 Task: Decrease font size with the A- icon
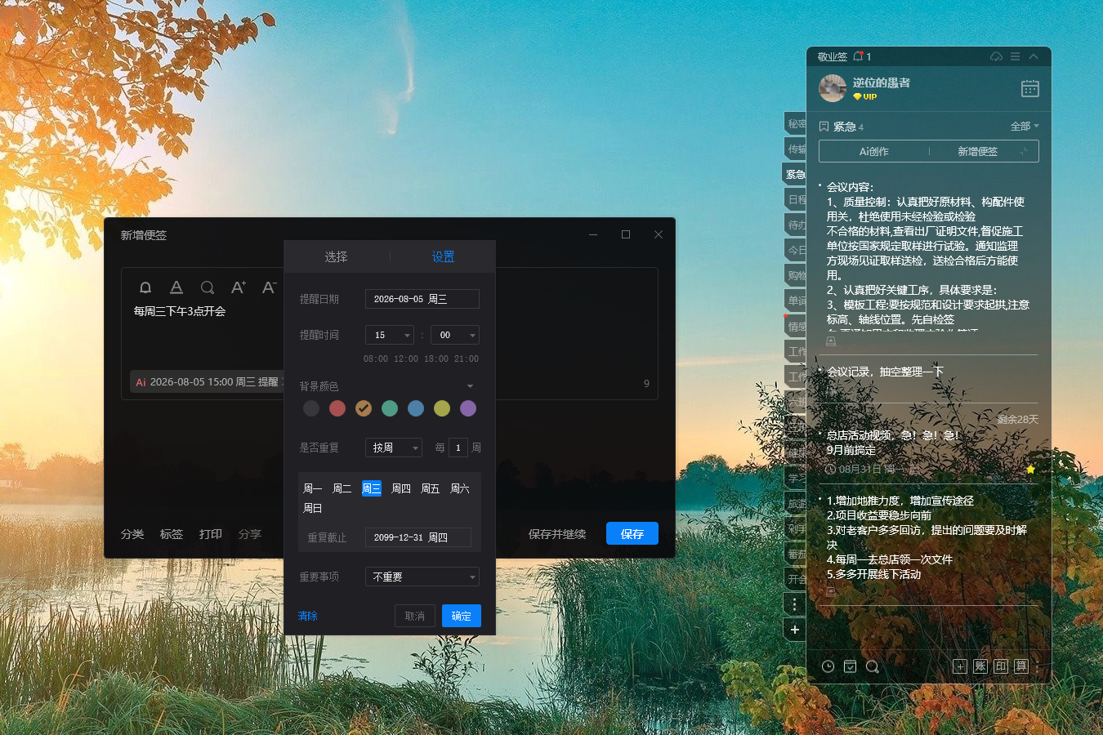(x=269, y=287)
